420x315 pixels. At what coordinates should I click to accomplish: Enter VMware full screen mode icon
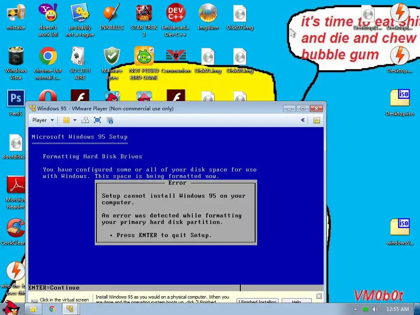(98, 120)
